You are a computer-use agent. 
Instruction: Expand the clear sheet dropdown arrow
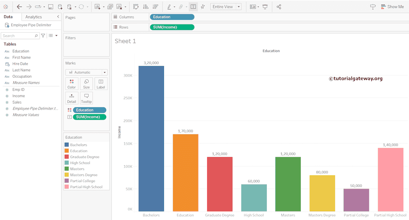pyautogui.click(x=125, y=7)
